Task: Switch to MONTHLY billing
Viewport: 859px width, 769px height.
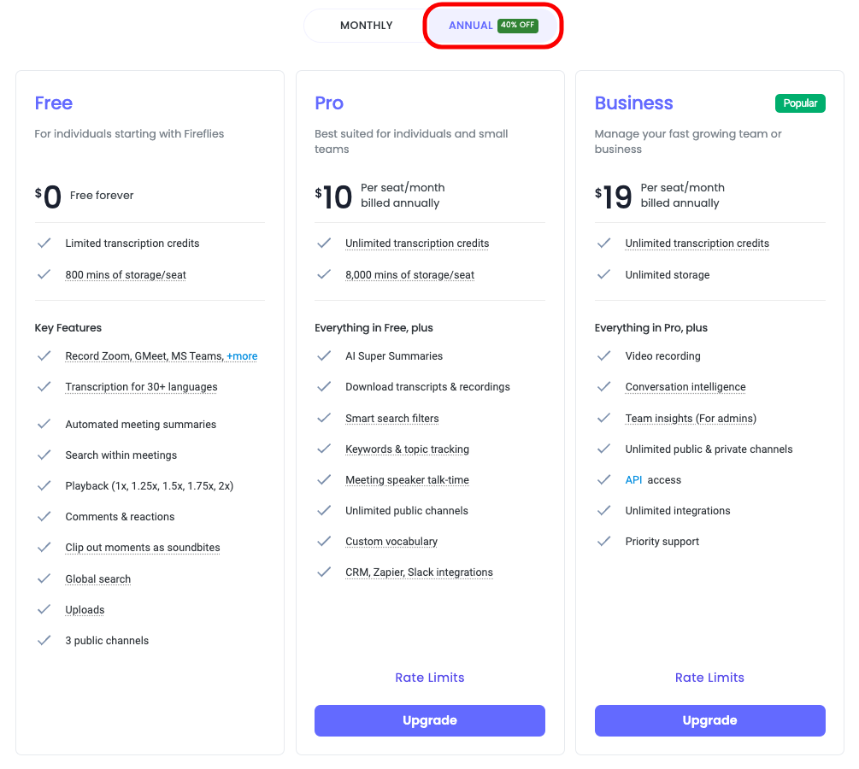Action: pos(366,26)
